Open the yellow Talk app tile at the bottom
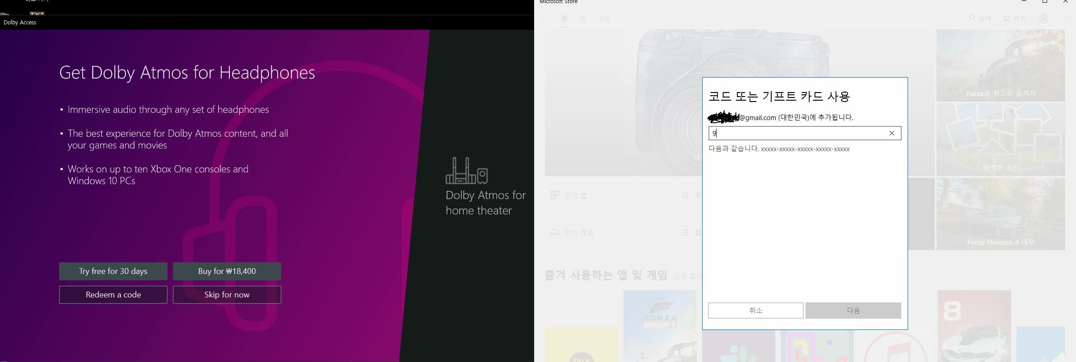The width and height of the screenshot is (1076, 362). [582, 345]
